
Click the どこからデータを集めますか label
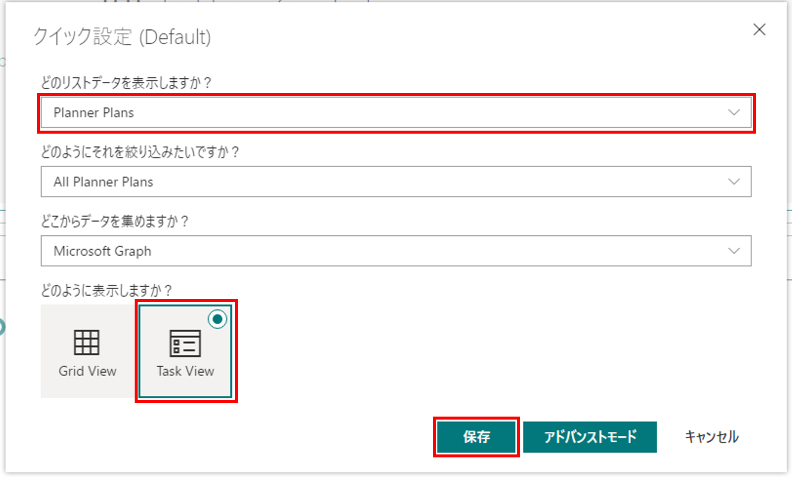click(115, 221)
